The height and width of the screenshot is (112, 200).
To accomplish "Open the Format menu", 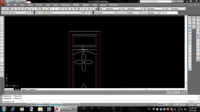I will [x=39, y=5].
